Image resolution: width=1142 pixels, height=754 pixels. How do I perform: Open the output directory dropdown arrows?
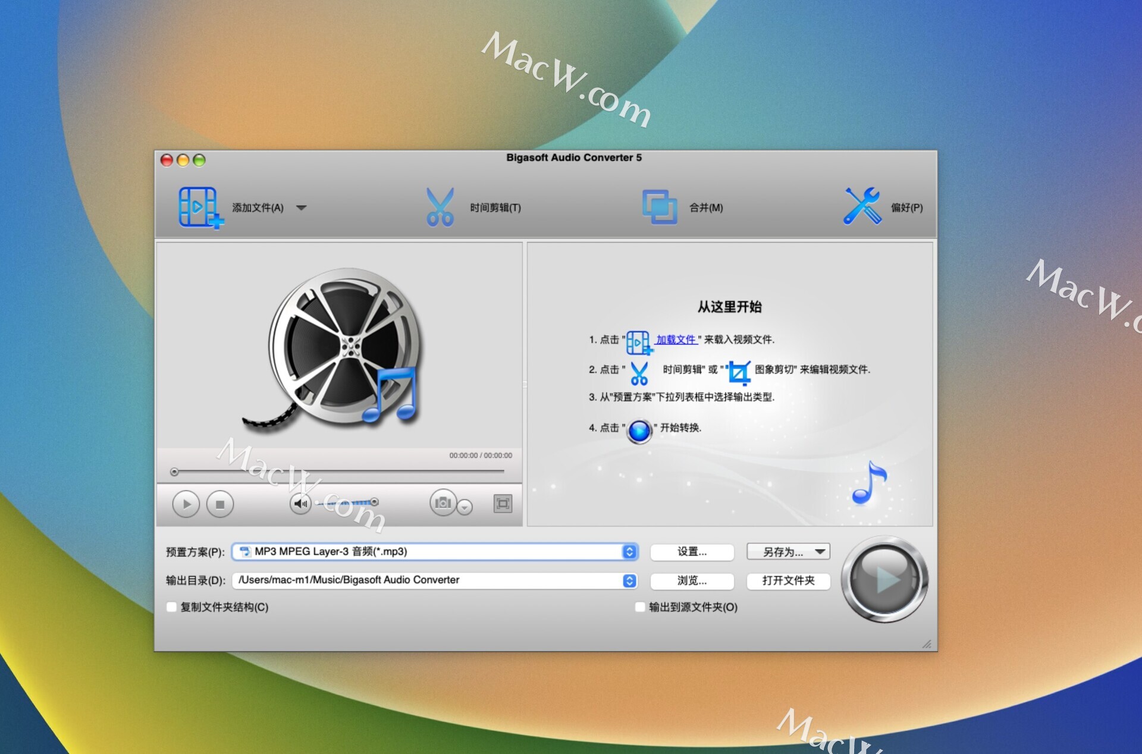pyautogui.click(x=630, y=580)
